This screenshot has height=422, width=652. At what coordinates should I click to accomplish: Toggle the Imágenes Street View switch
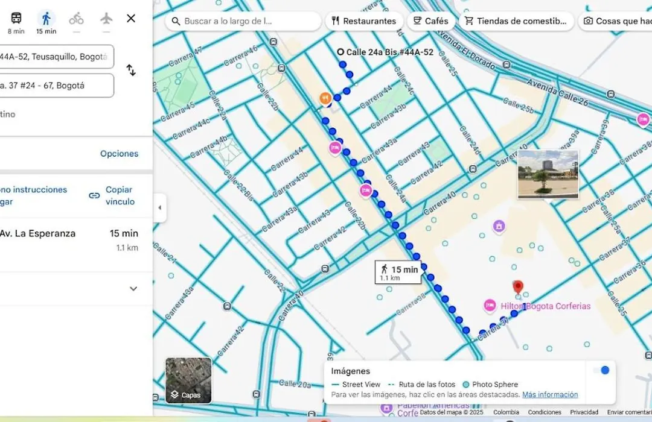601,370
